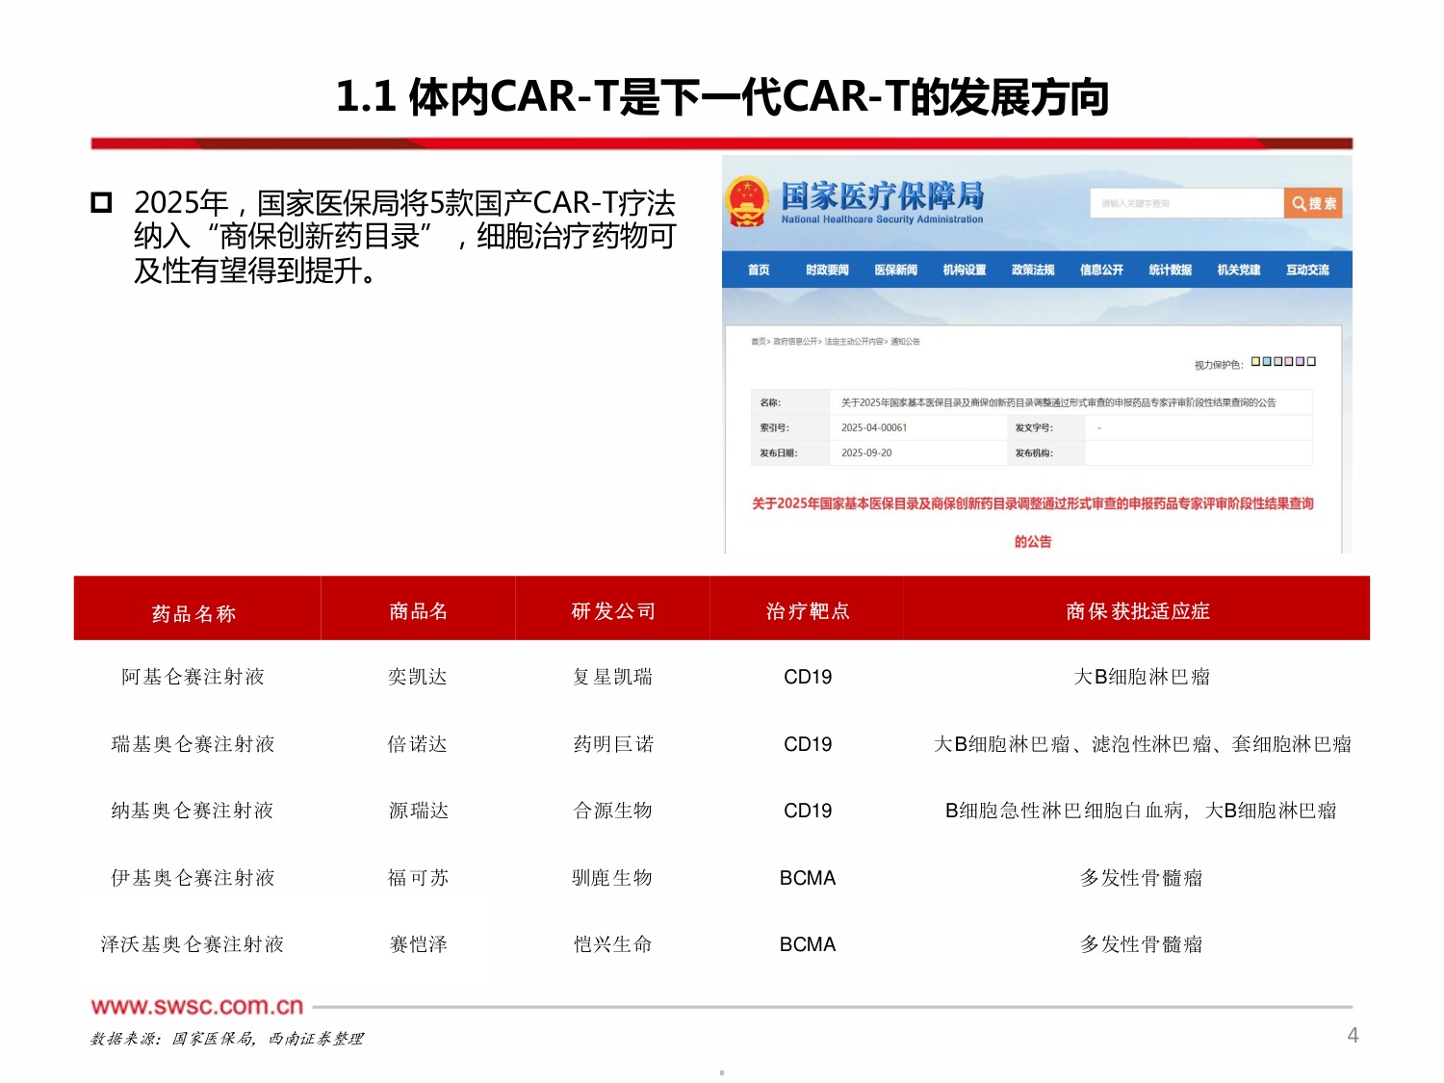Open the 统计数据 navigation item

(1170, 270)
